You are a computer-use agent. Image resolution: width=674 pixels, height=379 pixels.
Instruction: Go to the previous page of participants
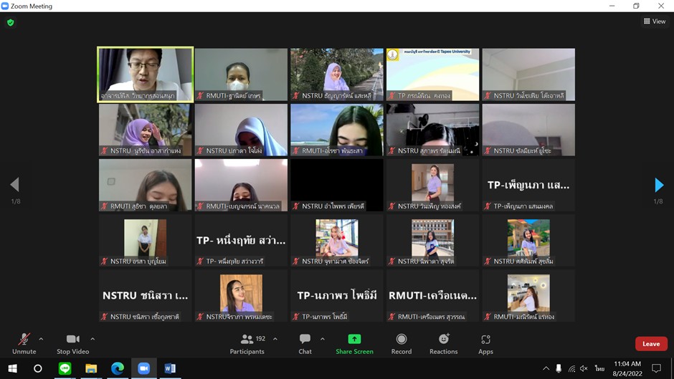15,186
